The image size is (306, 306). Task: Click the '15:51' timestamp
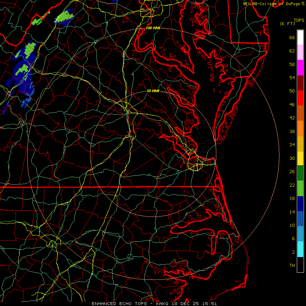210,304
